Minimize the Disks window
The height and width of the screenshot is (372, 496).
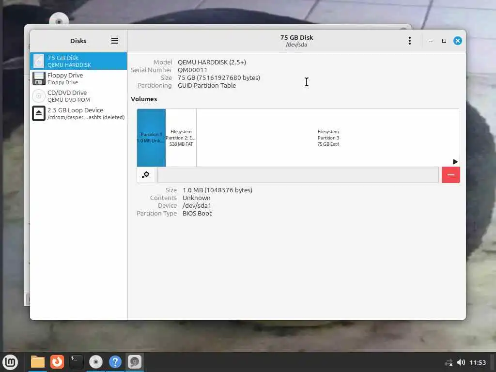tap(431, 41)
